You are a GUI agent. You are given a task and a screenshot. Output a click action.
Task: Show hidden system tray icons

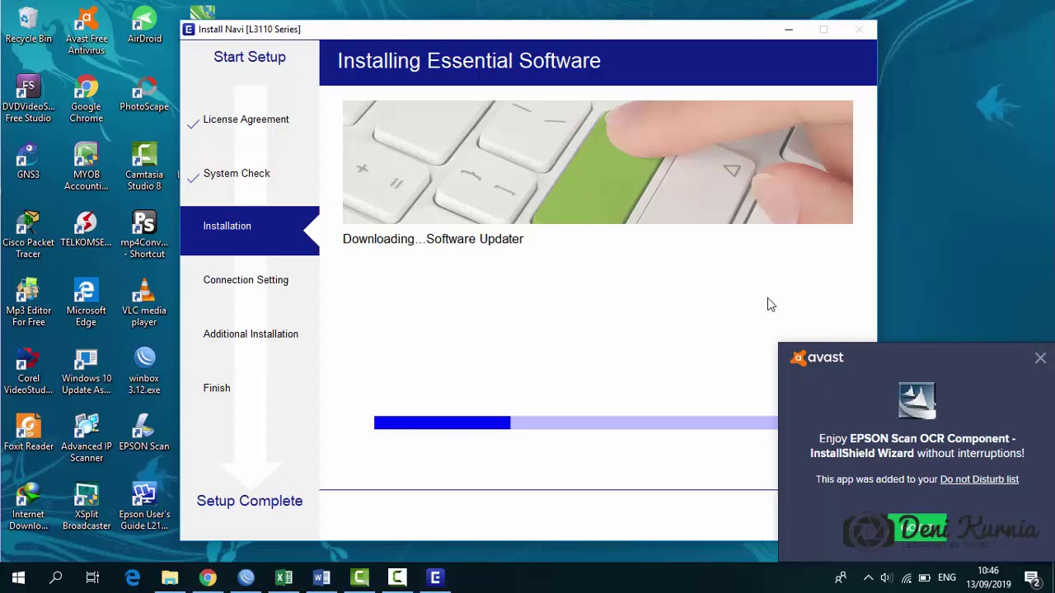pos(868,578)
